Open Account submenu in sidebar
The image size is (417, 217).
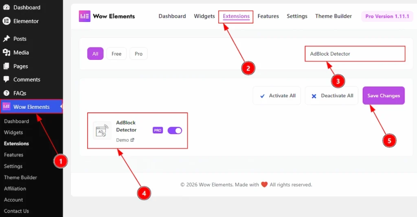[13, 200]
